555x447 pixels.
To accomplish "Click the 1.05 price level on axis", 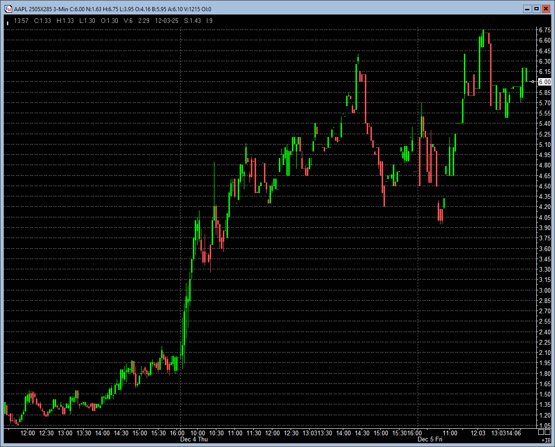I will click(x=544, y=425).
